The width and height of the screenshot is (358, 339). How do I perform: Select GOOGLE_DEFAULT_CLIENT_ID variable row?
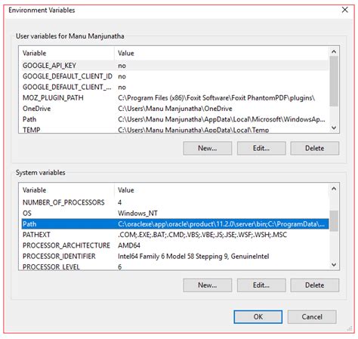tap(175, 76)
